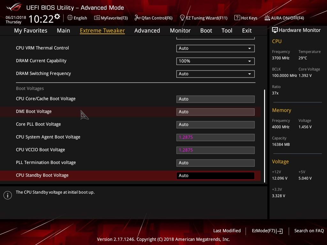Click the MyFavorite list icon
The height and width of the screenshot is (245, 327).
pyautogui.click(x=97, y=18)
